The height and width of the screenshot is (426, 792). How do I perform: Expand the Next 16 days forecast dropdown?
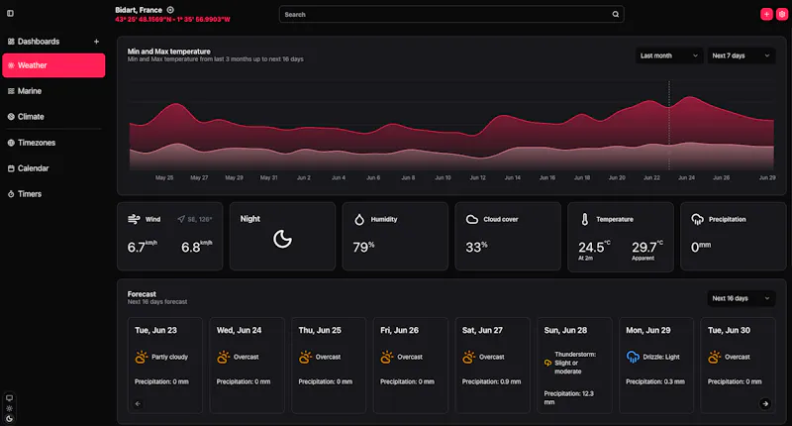pos(741,298)
